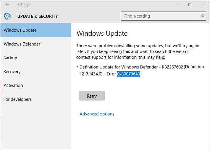The height and width of the screenshot is (150, 210).
Task: Open For developers settings
Action: 36,99
